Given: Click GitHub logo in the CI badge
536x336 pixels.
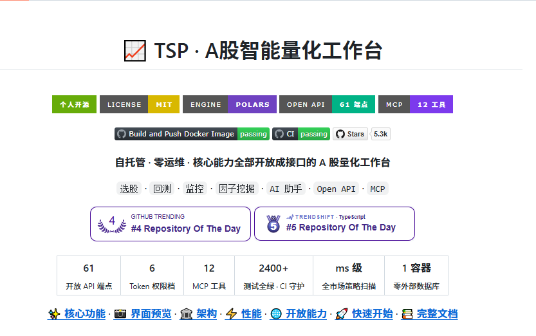Looking at the screenshot, I should tap(279, 134).
